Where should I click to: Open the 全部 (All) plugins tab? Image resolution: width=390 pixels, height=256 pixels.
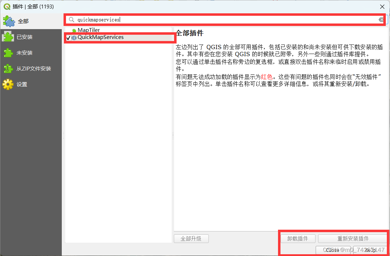[31, 21]
